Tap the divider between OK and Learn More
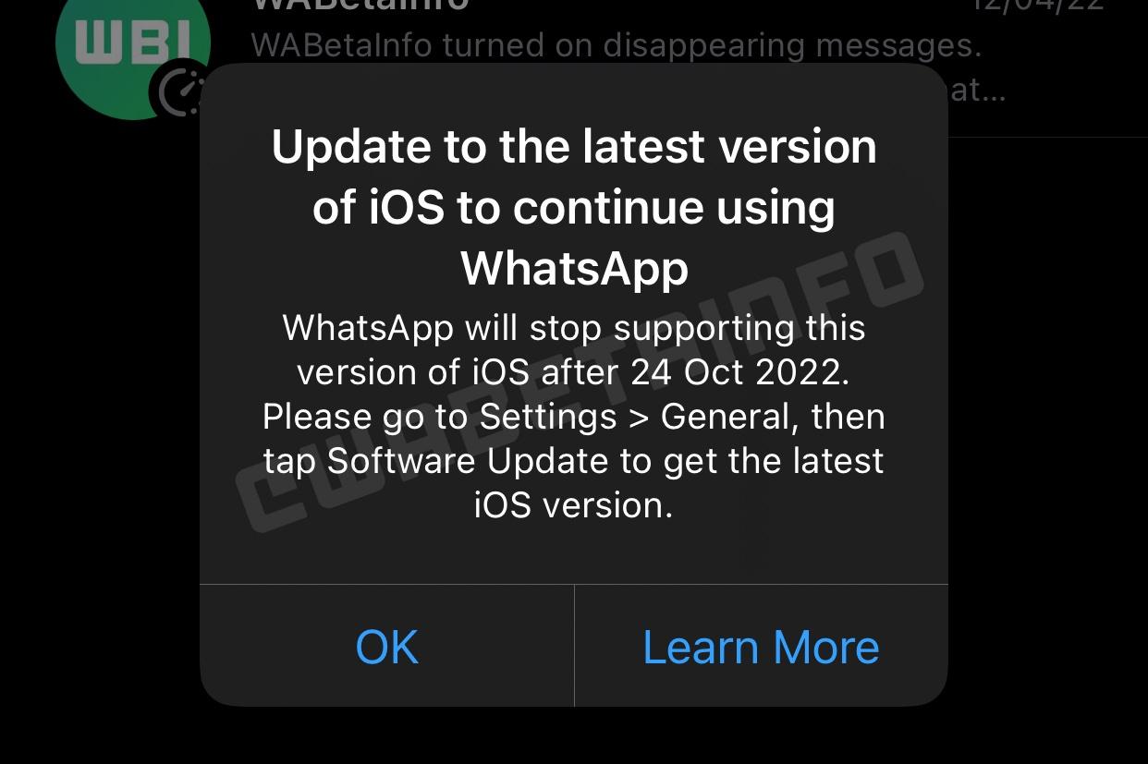Image resolution: width=1148 pixels, height=764 pixels. point(574,646)
